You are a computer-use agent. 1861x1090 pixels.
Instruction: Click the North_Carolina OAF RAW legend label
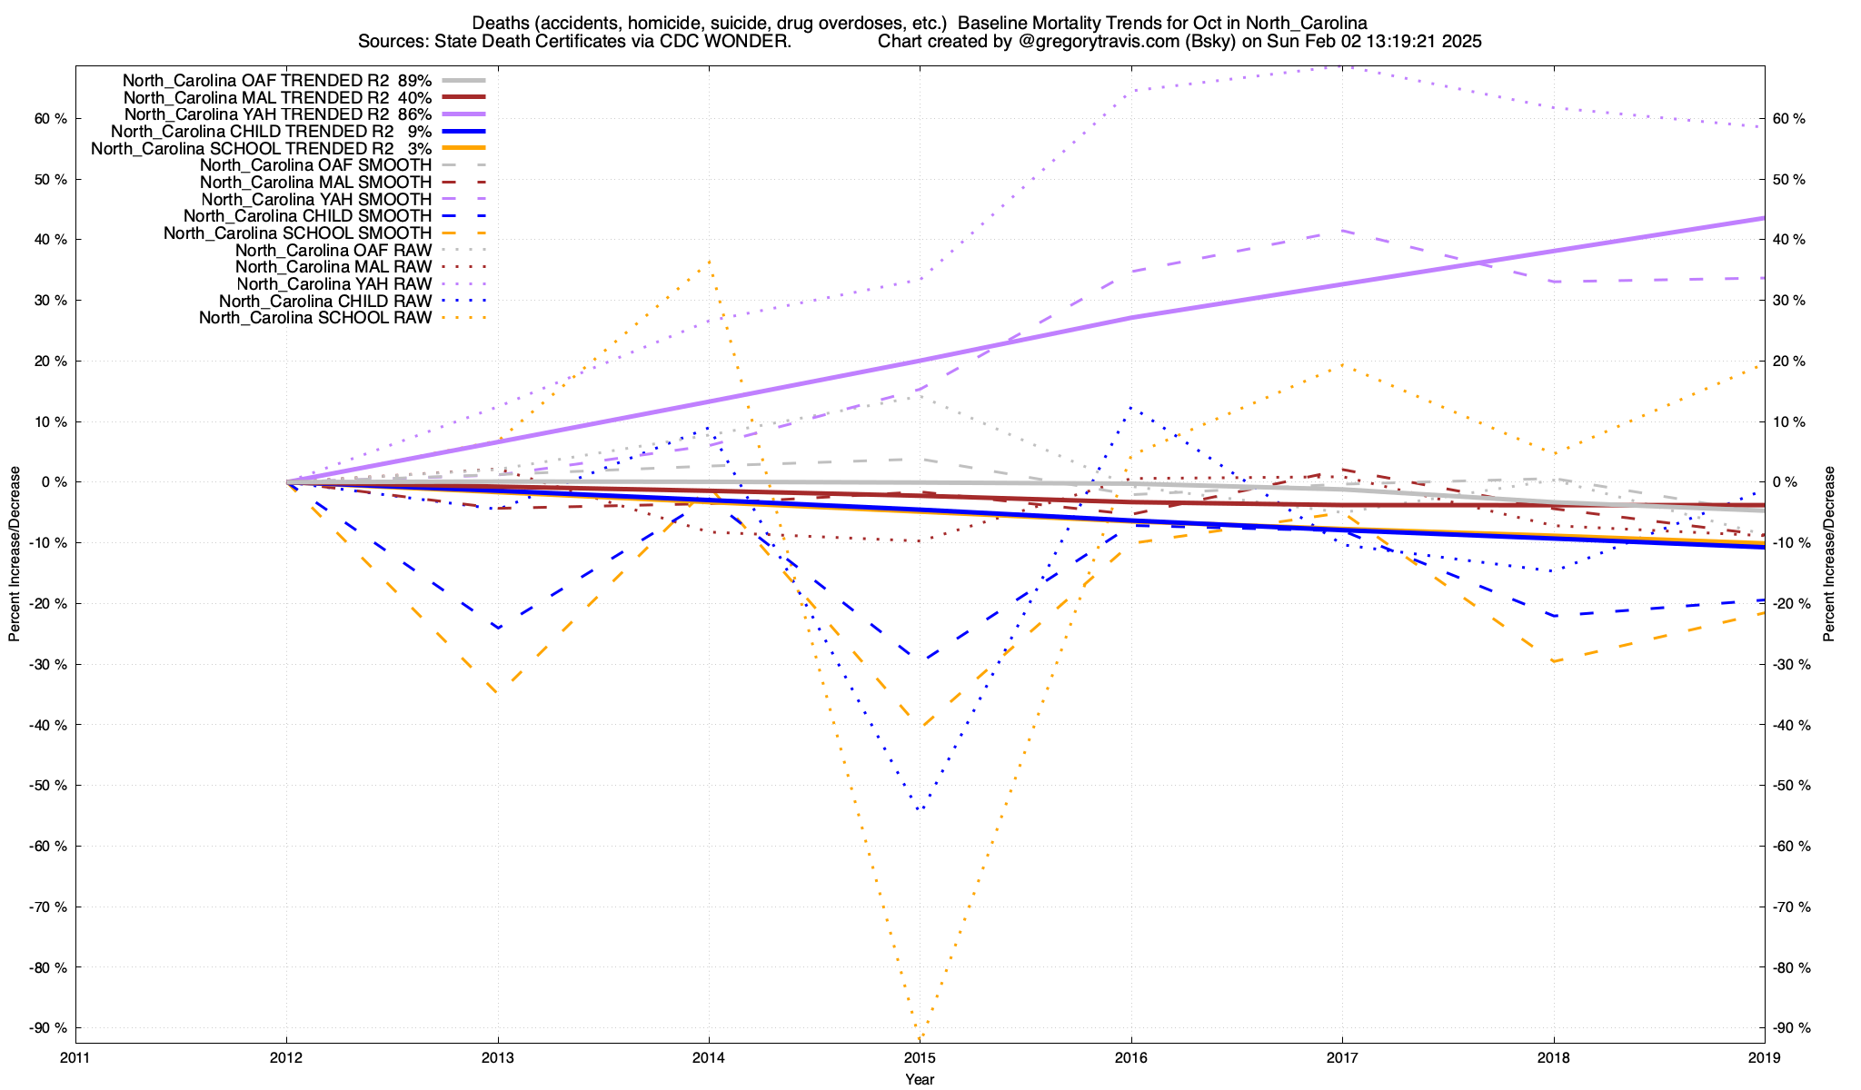click(333, 250)
